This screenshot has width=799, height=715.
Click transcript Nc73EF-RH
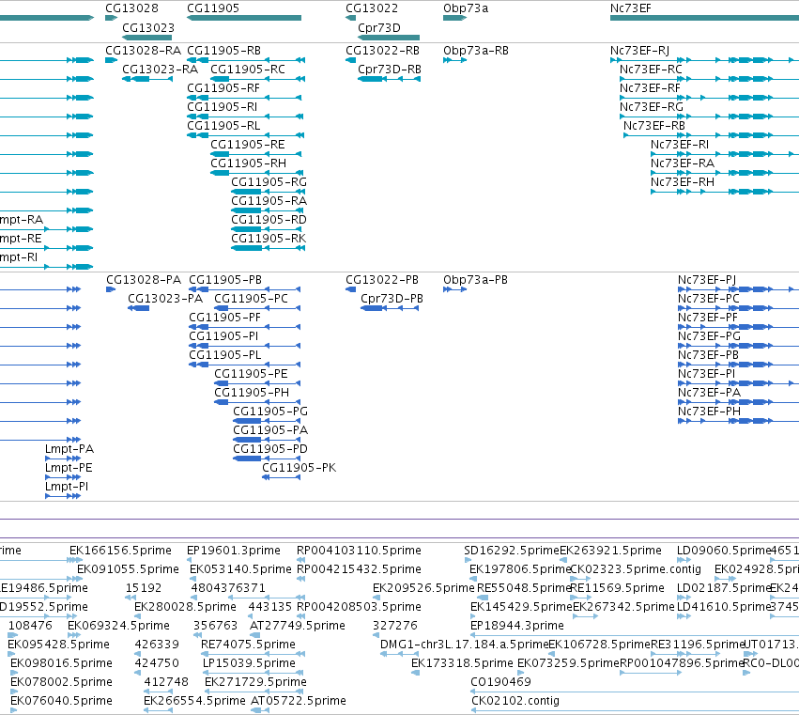click(683, 182)
